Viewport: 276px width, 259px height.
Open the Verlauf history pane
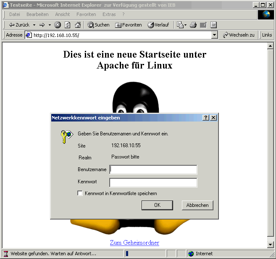tap(158, 25)
